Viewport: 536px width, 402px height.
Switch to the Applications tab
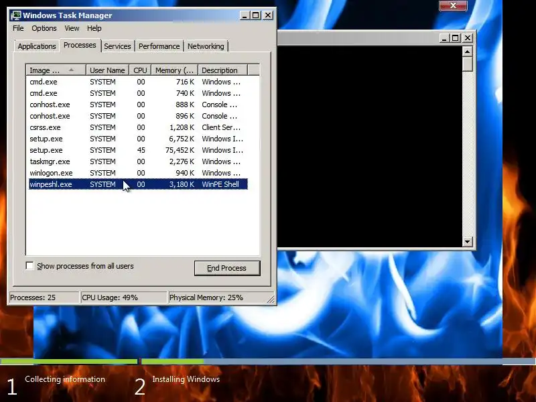(37, 46)
